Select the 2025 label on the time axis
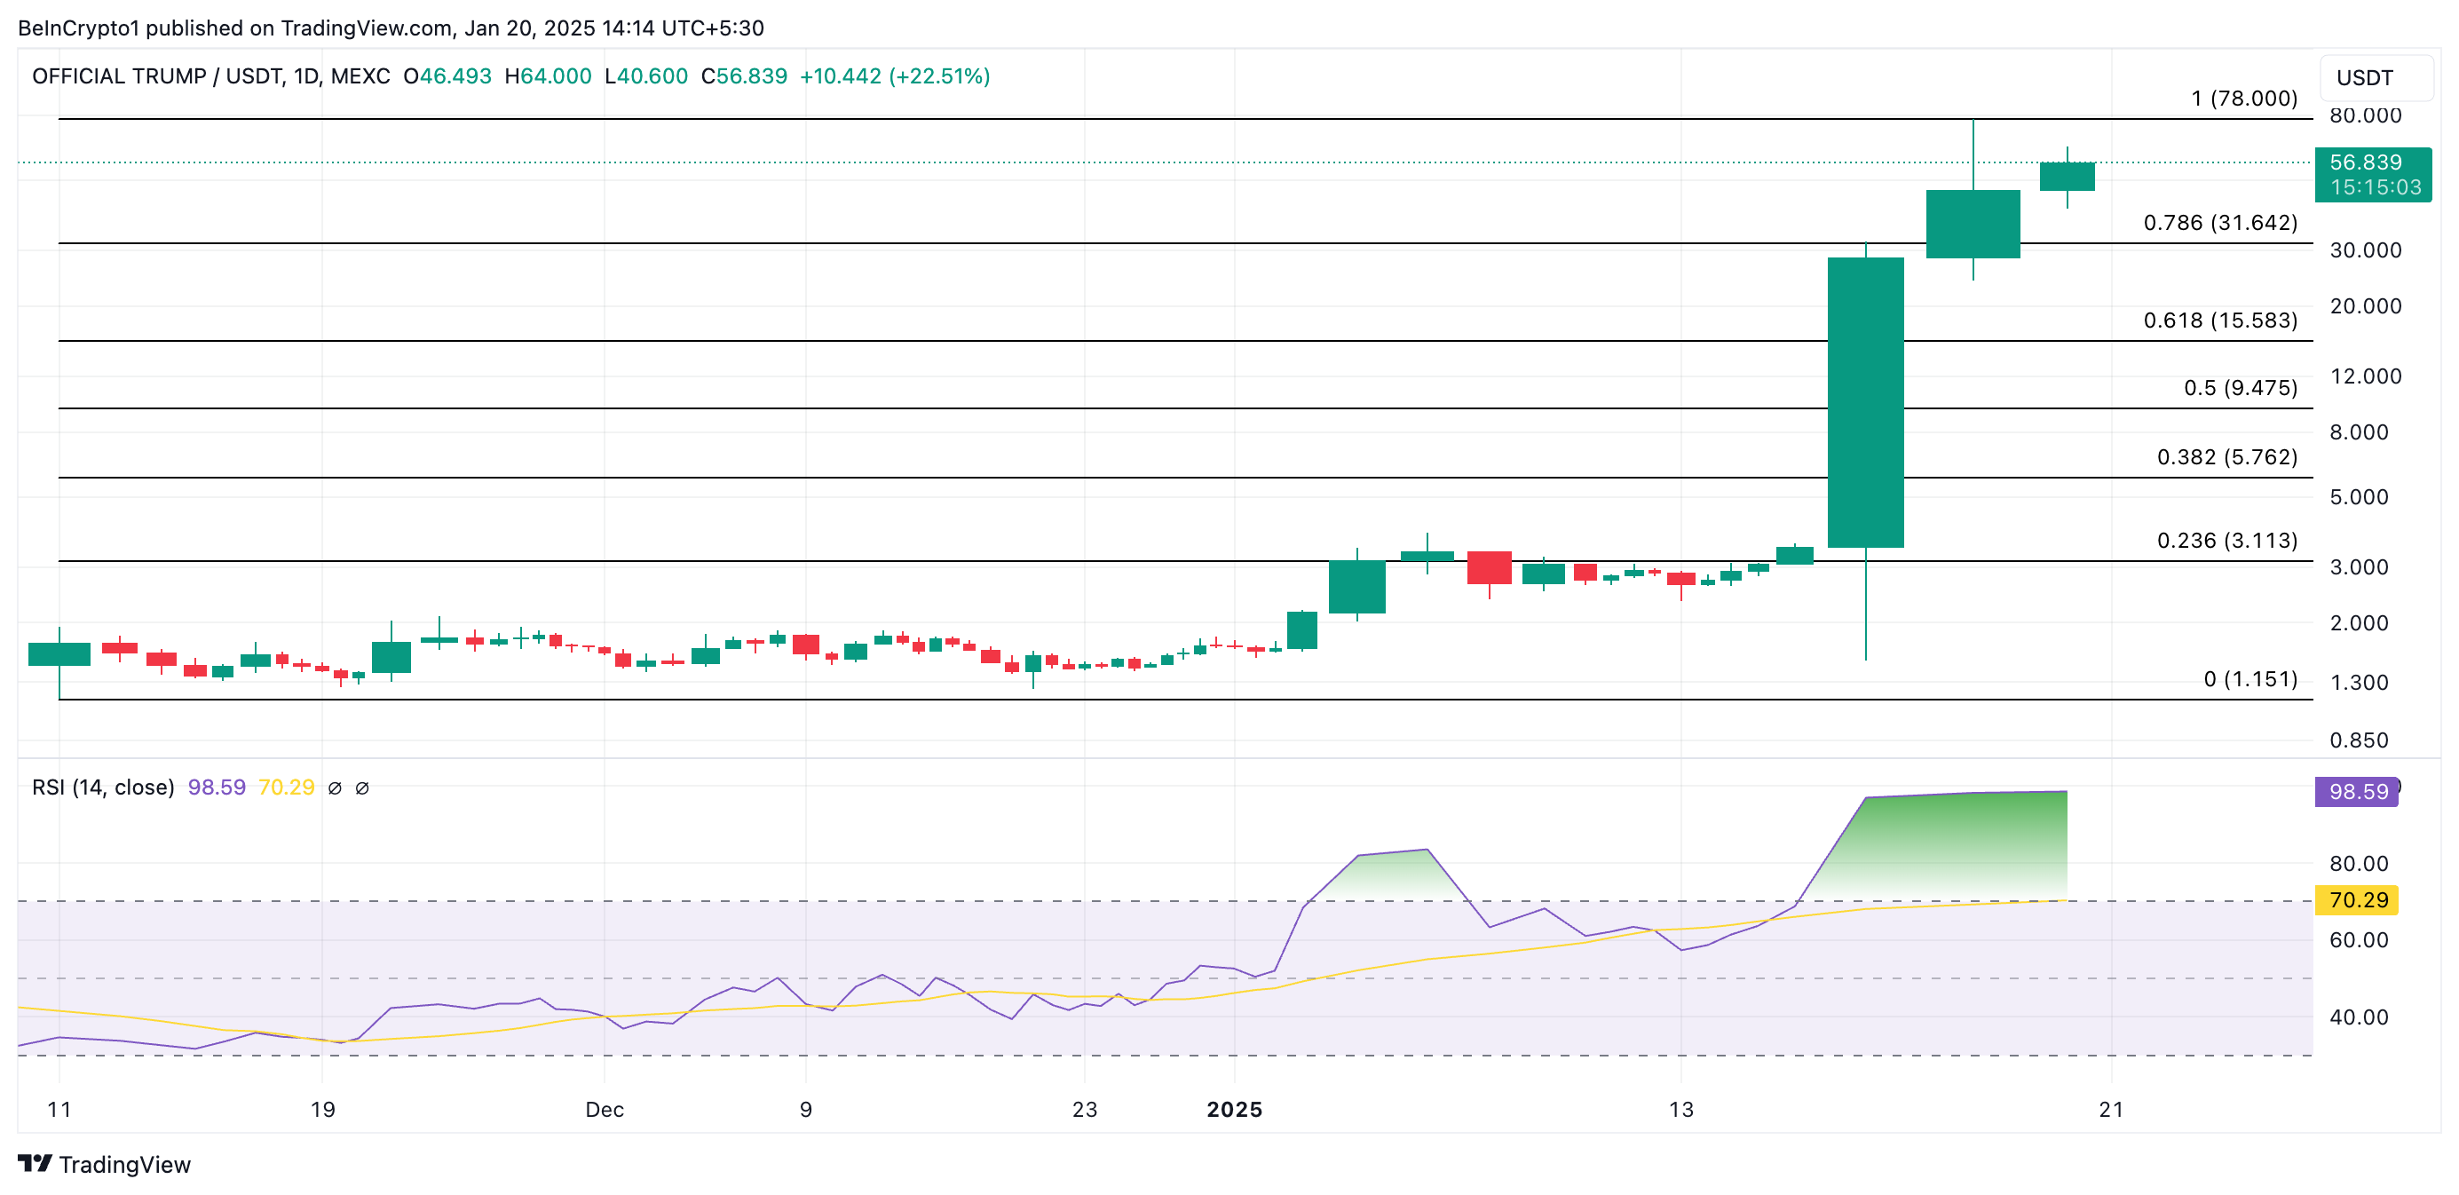 (1237, 1110)
